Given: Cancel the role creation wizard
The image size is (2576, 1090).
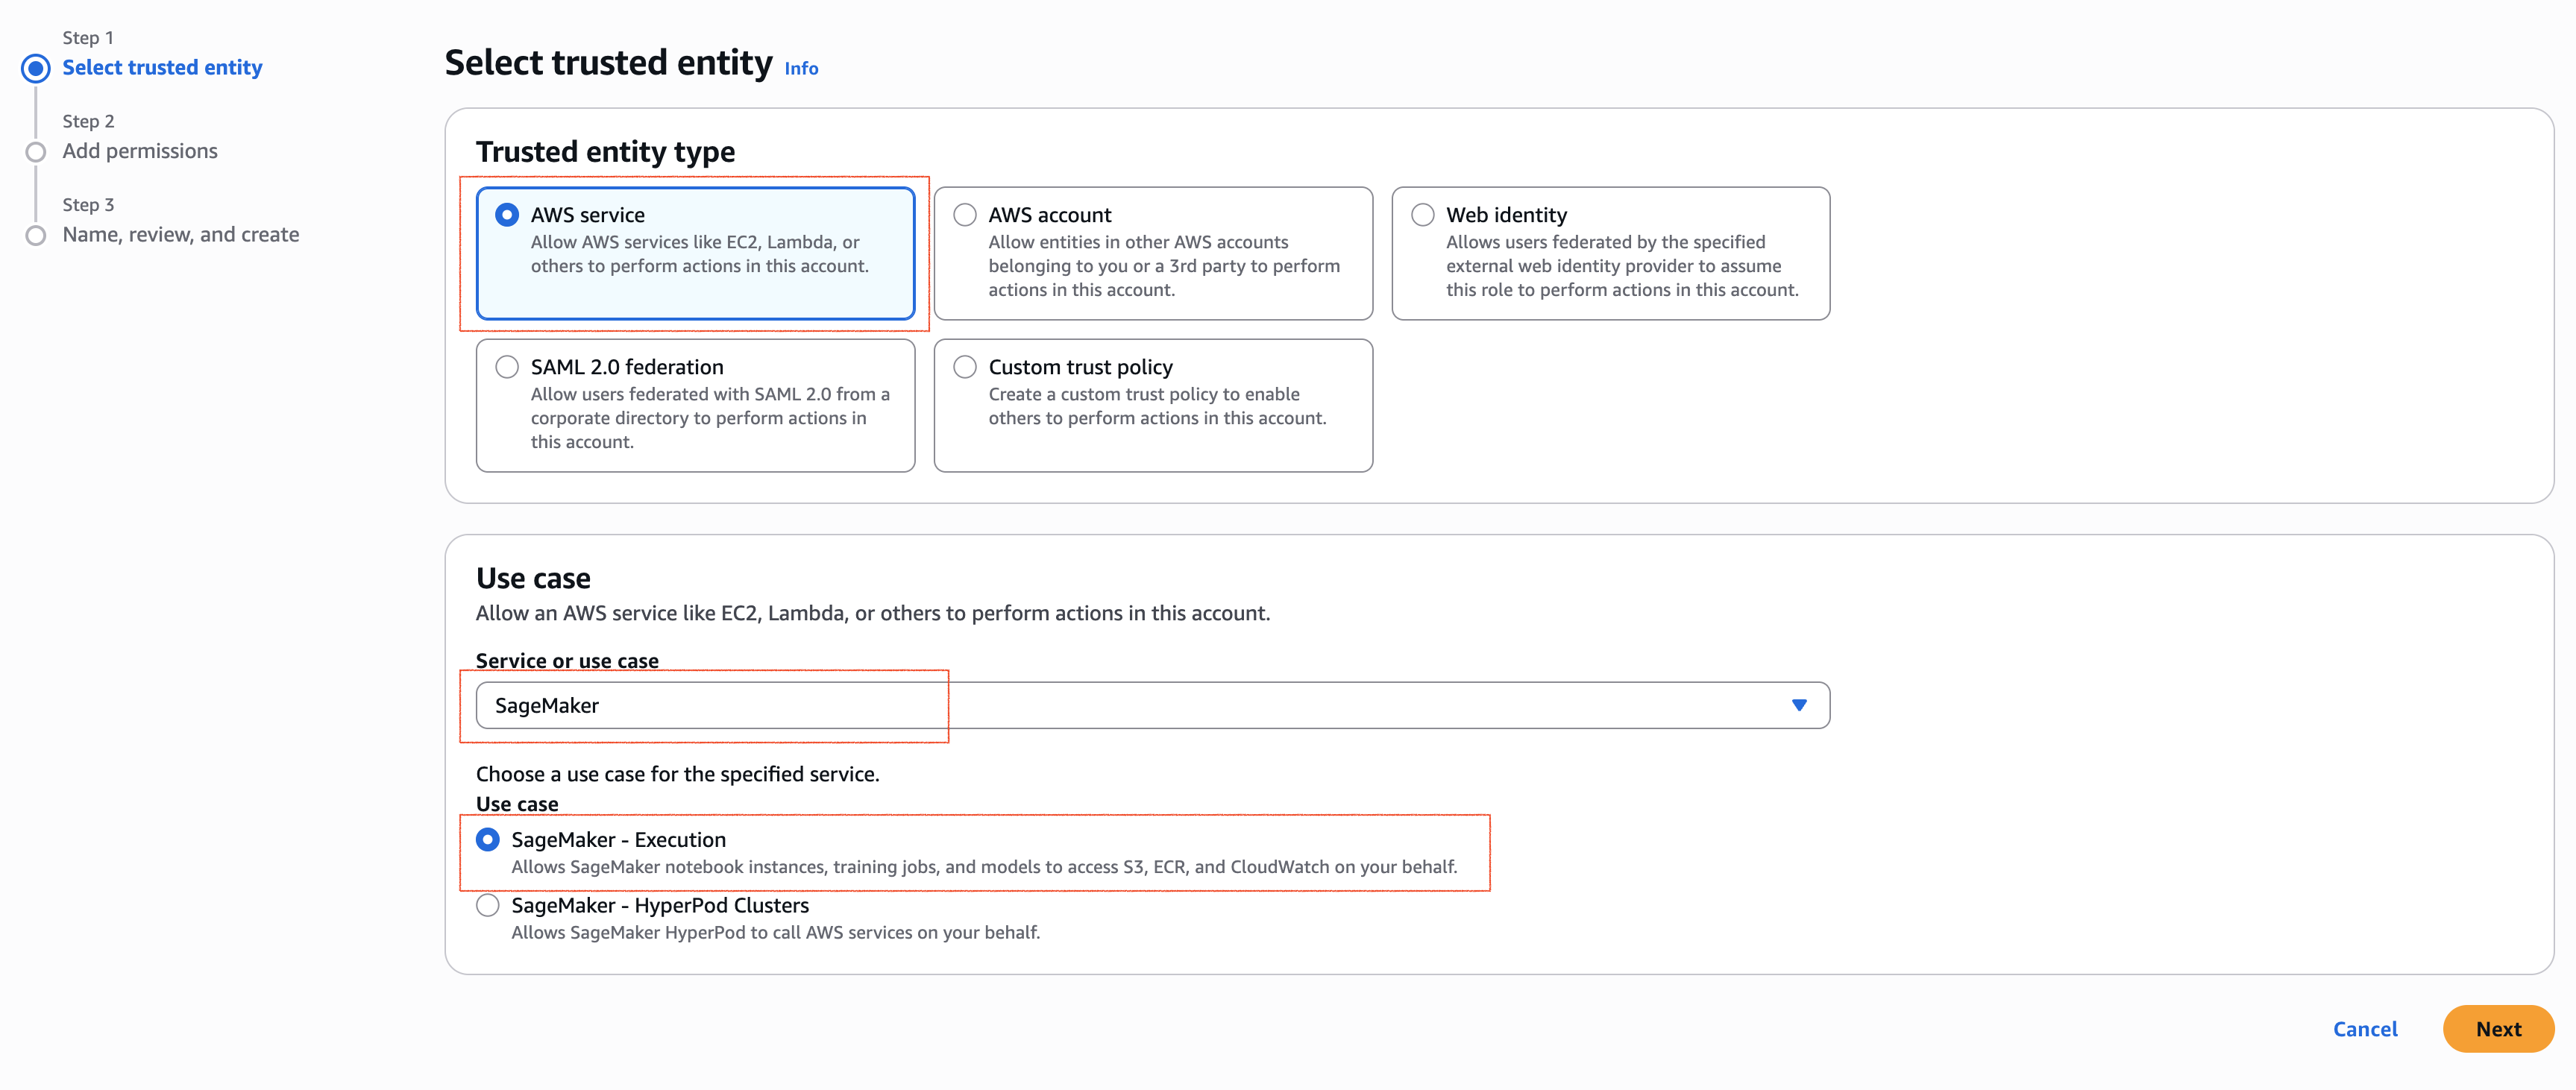Looking at the screenshot, I should click(2365, 1029).
